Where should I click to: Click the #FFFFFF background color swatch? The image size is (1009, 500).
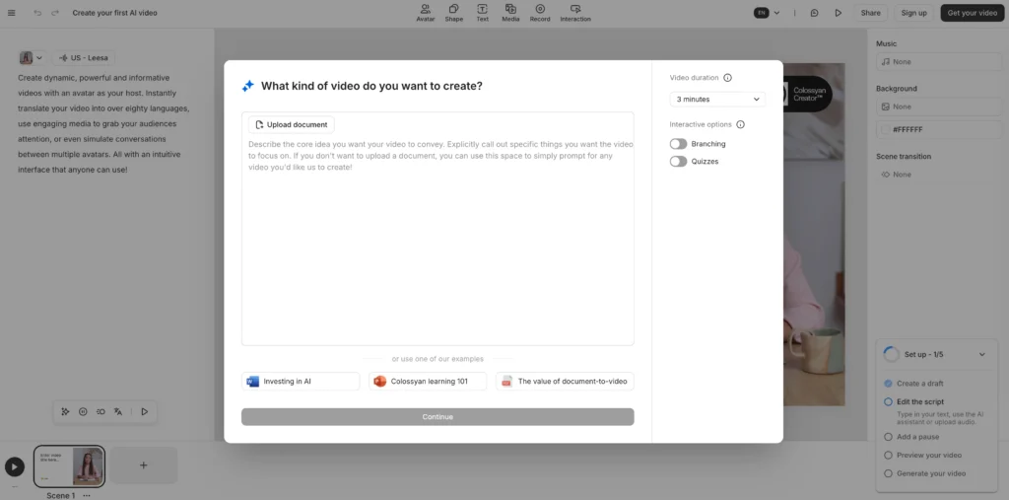tap(886, 129)
